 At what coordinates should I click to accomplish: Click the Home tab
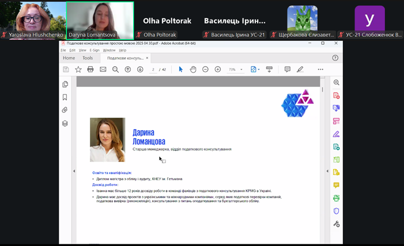tap(69, 58)
